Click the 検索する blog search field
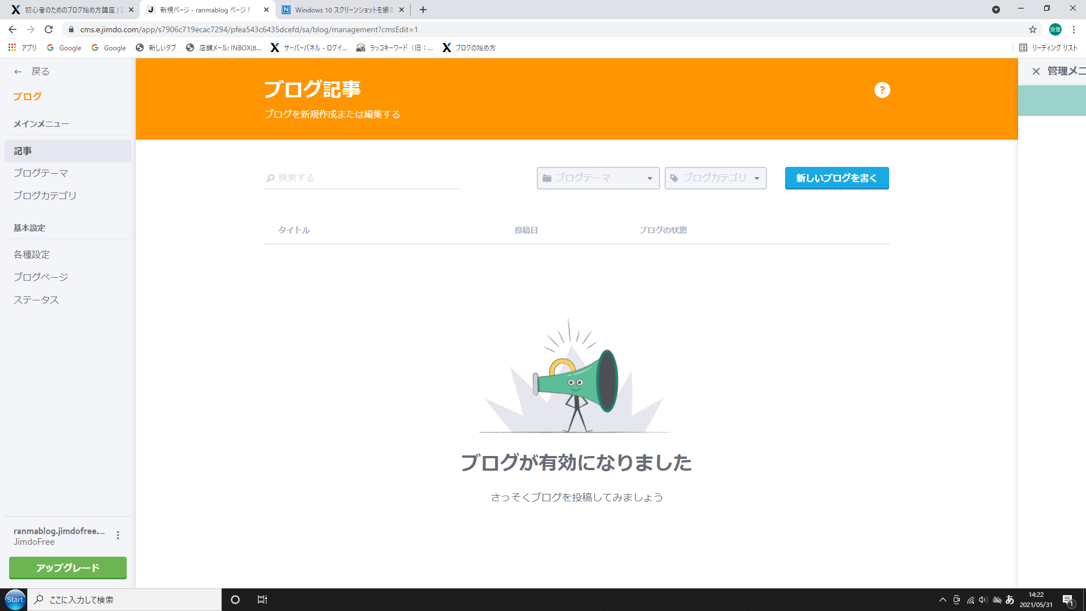 (362, 178)
